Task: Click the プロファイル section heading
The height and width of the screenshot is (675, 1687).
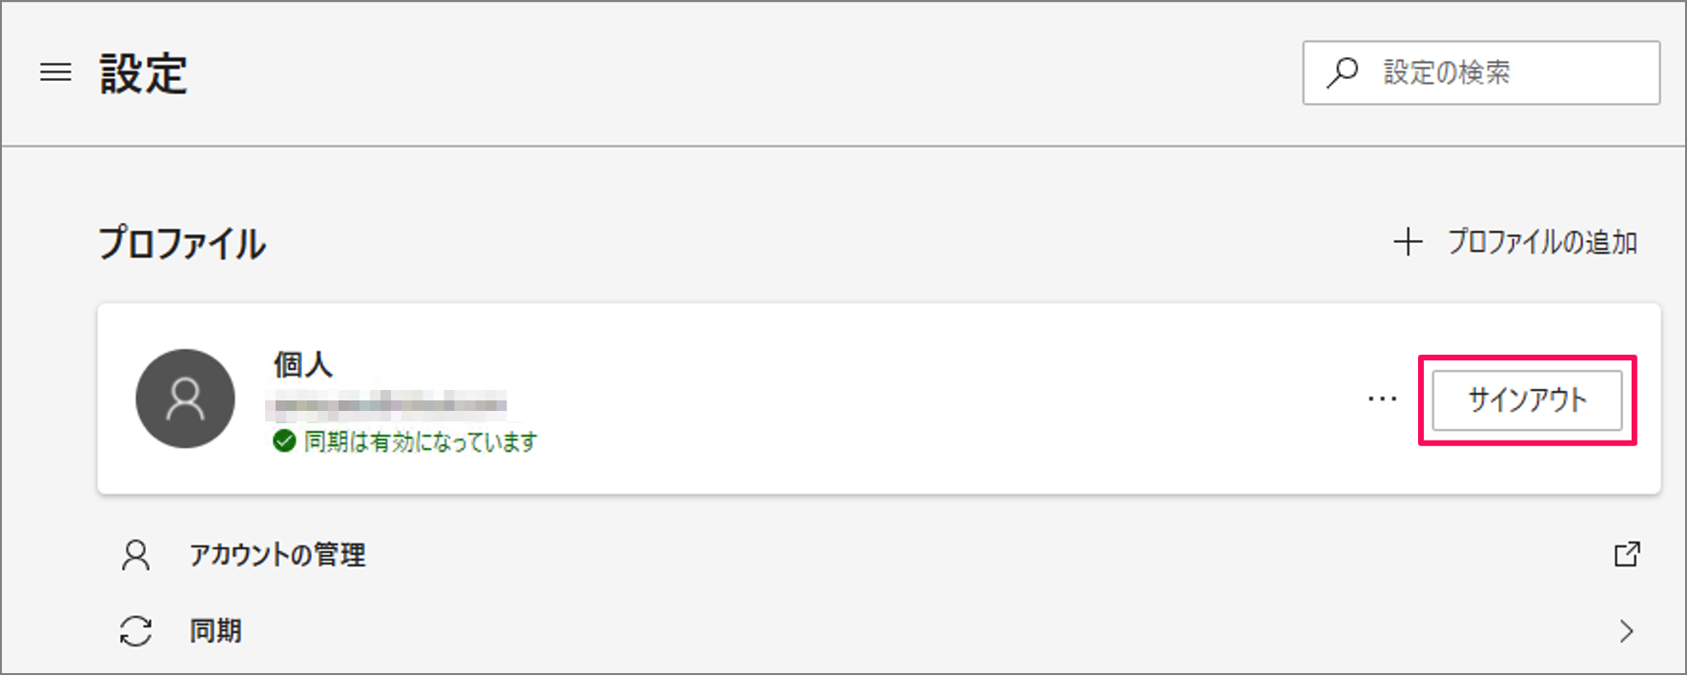Action: (x=182, y=243)
